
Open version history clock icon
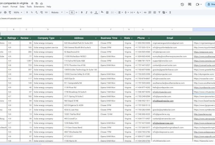[x=182, y=4]
